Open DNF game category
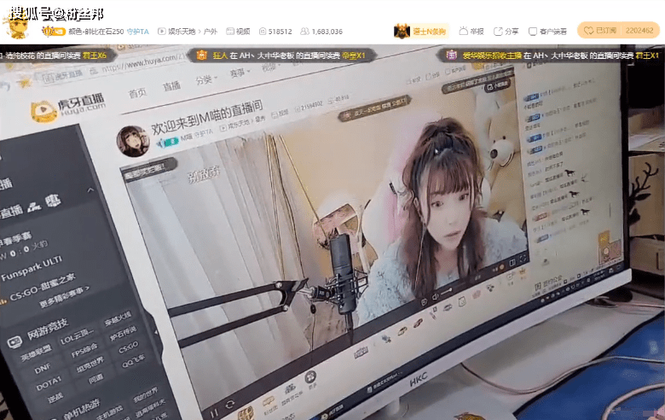 pyautogui.click(x=43, y=370)
